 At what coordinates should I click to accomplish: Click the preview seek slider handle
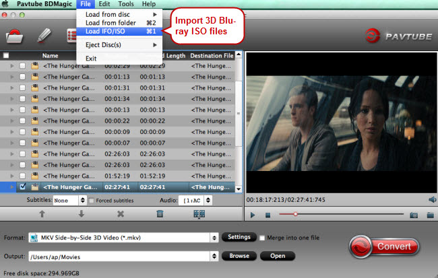pyautogui.click(x=295, y=214)
